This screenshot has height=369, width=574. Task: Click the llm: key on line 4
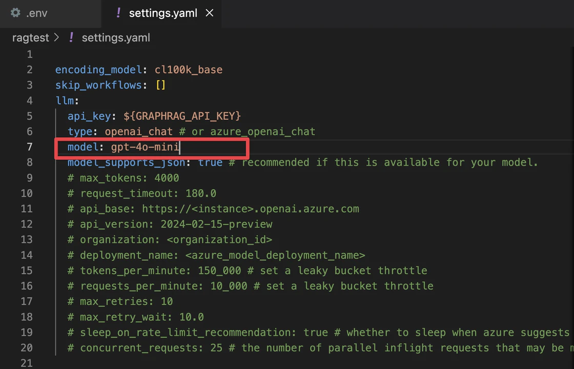[x=67, y=100]
